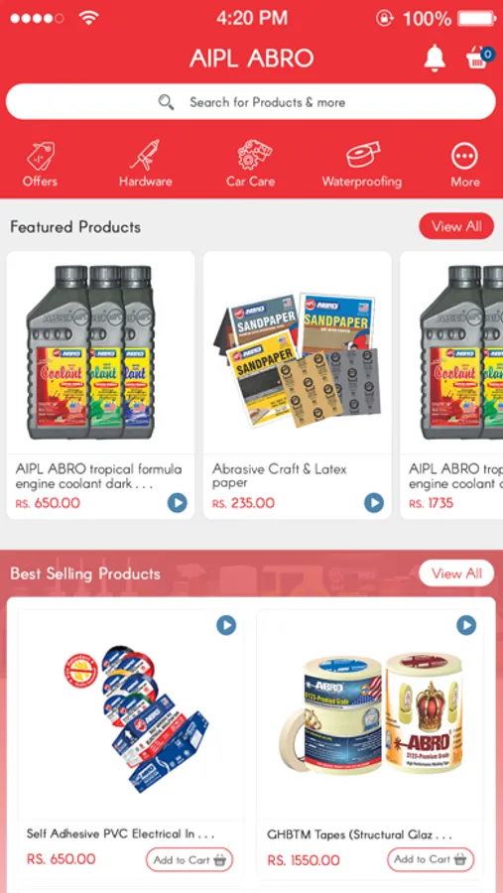The width and height of the screenshot is (503, 893).
Task: Expand the More categories icon
Action: click(x=465, y=156)
